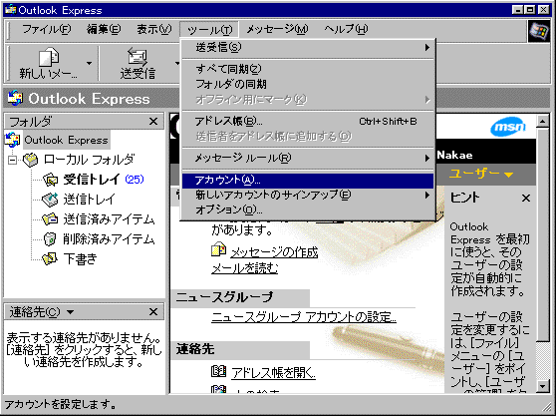Click the Send/Receive (送受信) toolbar icon
556x416 pixels.
point(138,57)
